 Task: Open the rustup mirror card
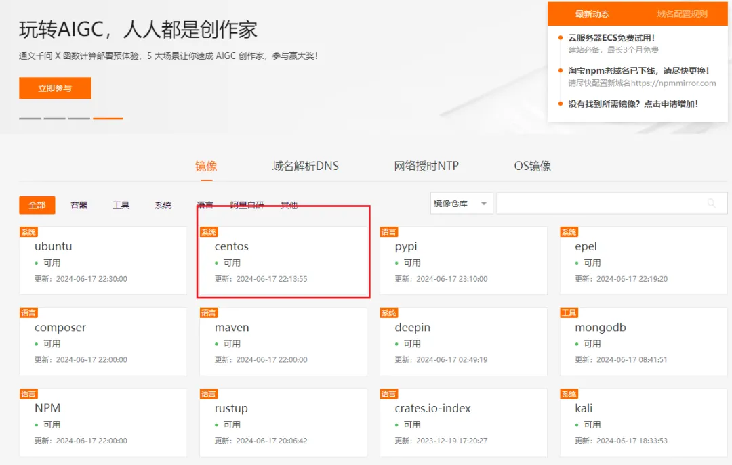(283, 422)
